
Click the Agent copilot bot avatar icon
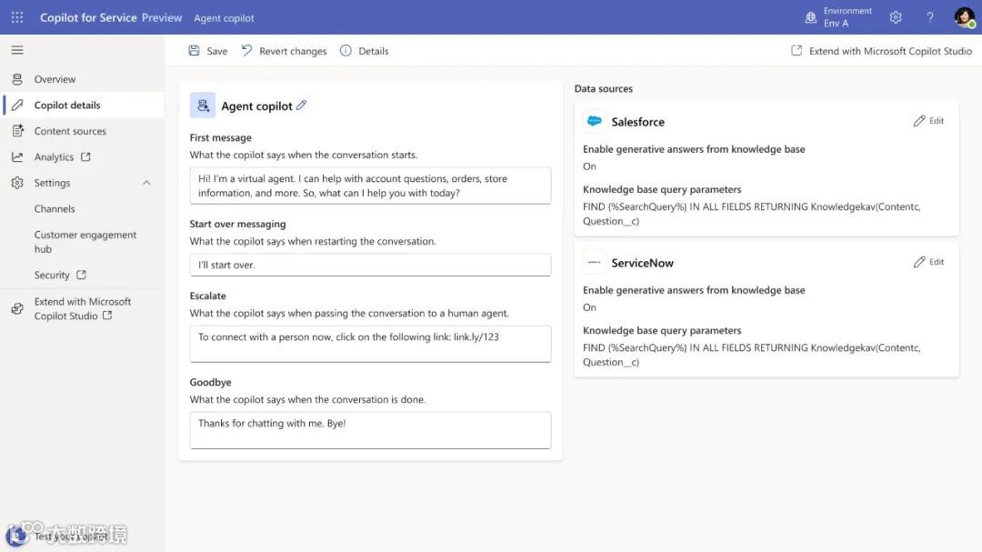[202, 105]
